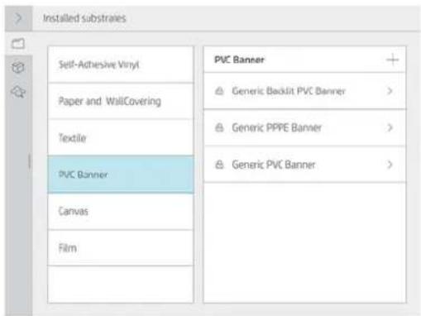Open the substrate library folder icon
The height and width of the screenshot is (316, 421).
(x=18, y=44)
